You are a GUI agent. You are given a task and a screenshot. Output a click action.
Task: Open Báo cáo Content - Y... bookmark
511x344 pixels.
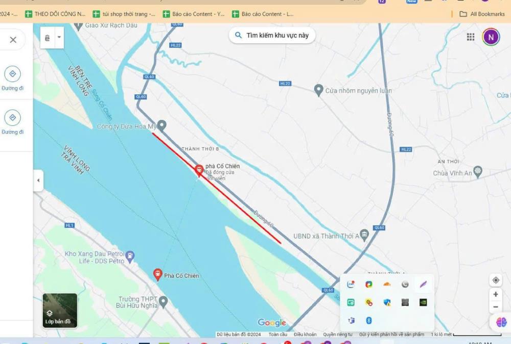tap(194, 14)
